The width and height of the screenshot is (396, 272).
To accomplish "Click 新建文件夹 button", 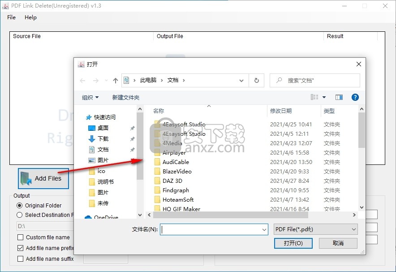I will click(126, 98).
